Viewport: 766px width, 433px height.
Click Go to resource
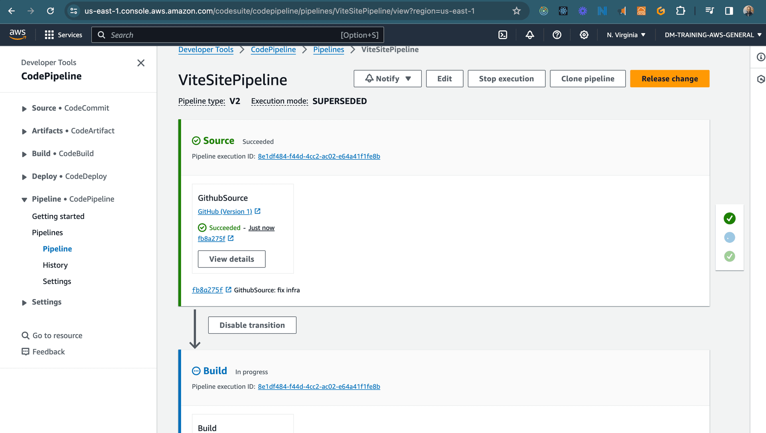tap(52, 336)
